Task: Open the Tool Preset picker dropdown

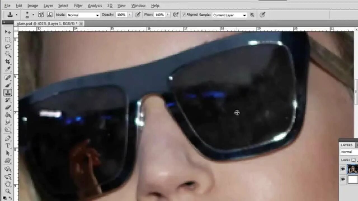Action: [17, 15]
